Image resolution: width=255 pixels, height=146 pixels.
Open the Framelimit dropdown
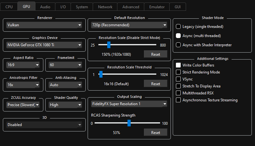click(x=65, y=65)
